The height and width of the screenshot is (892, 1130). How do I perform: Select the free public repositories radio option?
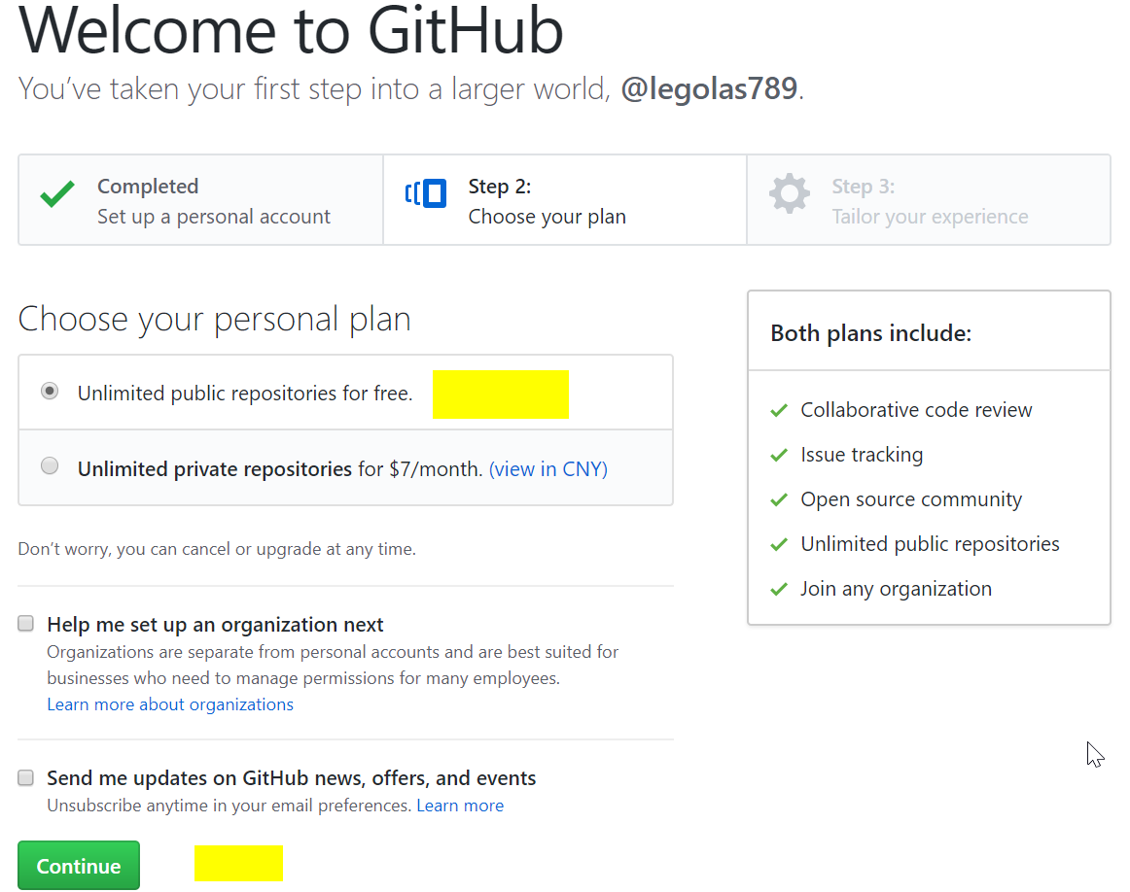[x=50, y=391]
